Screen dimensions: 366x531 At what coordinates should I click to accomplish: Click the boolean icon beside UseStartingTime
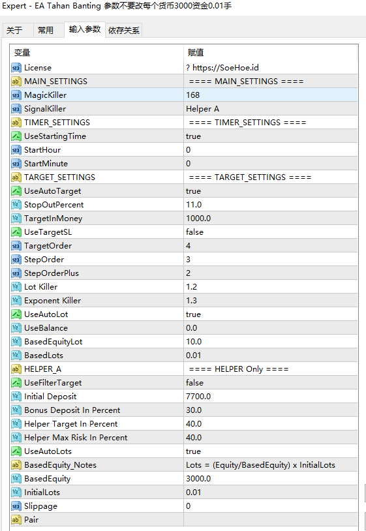tap(16, 136)
